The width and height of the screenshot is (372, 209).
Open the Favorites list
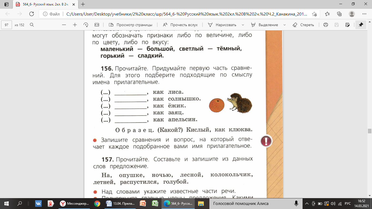coord(327,14)
